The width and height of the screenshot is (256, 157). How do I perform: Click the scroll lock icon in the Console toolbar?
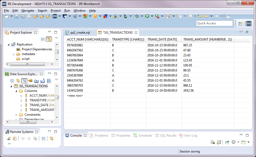(x=219, y=142)
